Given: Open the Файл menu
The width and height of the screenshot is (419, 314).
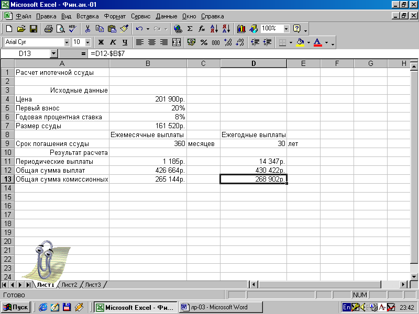Looking at the screenshot, I should click(x=24, y=16).
